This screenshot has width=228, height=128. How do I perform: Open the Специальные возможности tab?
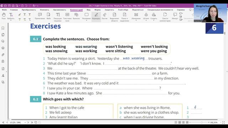pyautogui.click(x=160, y=10)
